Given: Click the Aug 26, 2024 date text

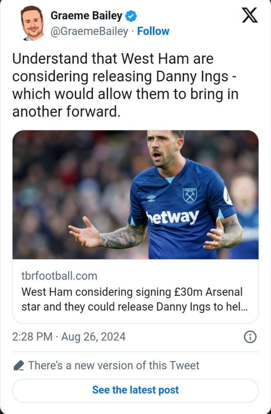Looking at the screenshot, I should [93, 337].
